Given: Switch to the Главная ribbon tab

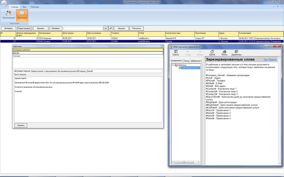Looking at the screenshot, I should point(14,7).
